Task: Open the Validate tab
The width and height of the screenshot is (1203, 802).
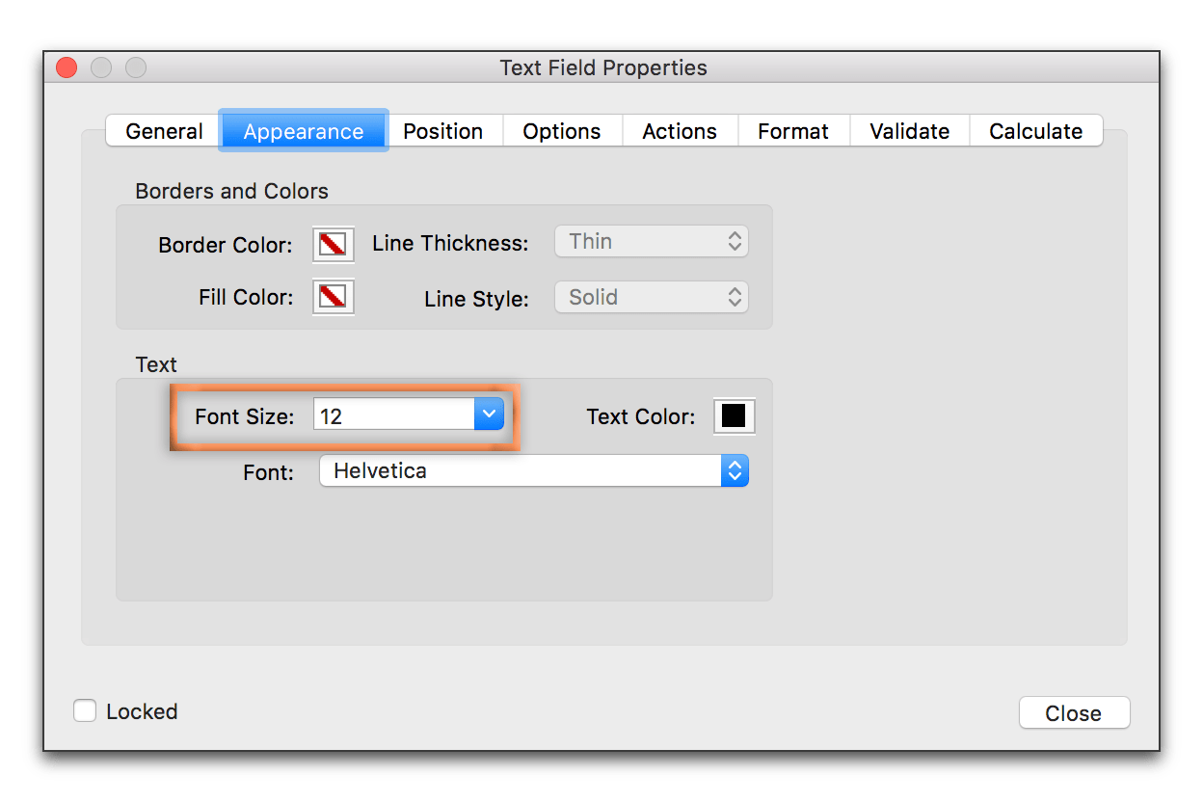Action: click(x=908, y=130)
